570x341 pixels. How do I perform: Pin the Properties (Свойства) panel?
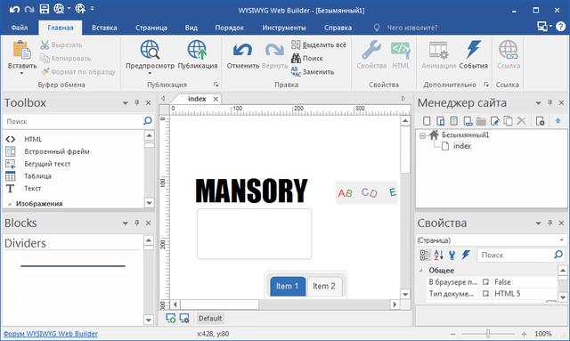pyautogui.click(x=550, y=223)
